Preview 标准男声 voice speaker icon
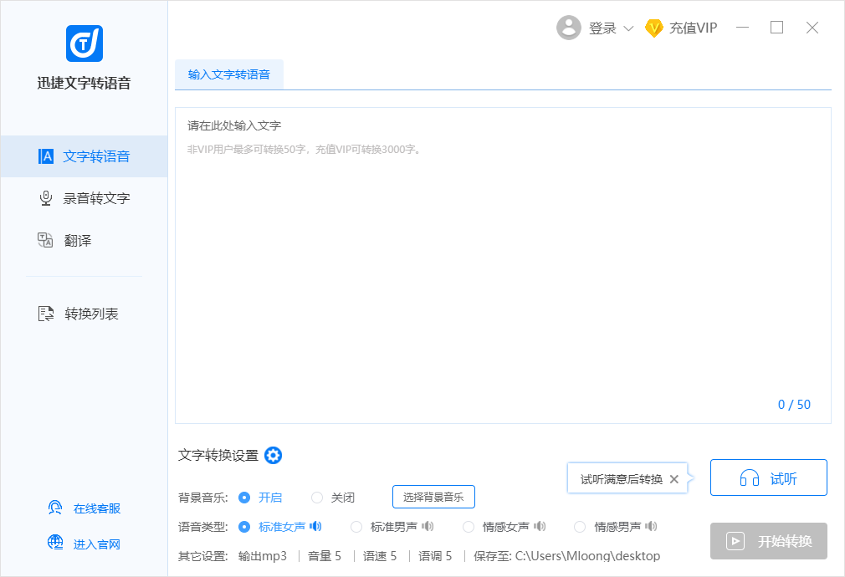The image size is (845, 577). click(428, 526)
